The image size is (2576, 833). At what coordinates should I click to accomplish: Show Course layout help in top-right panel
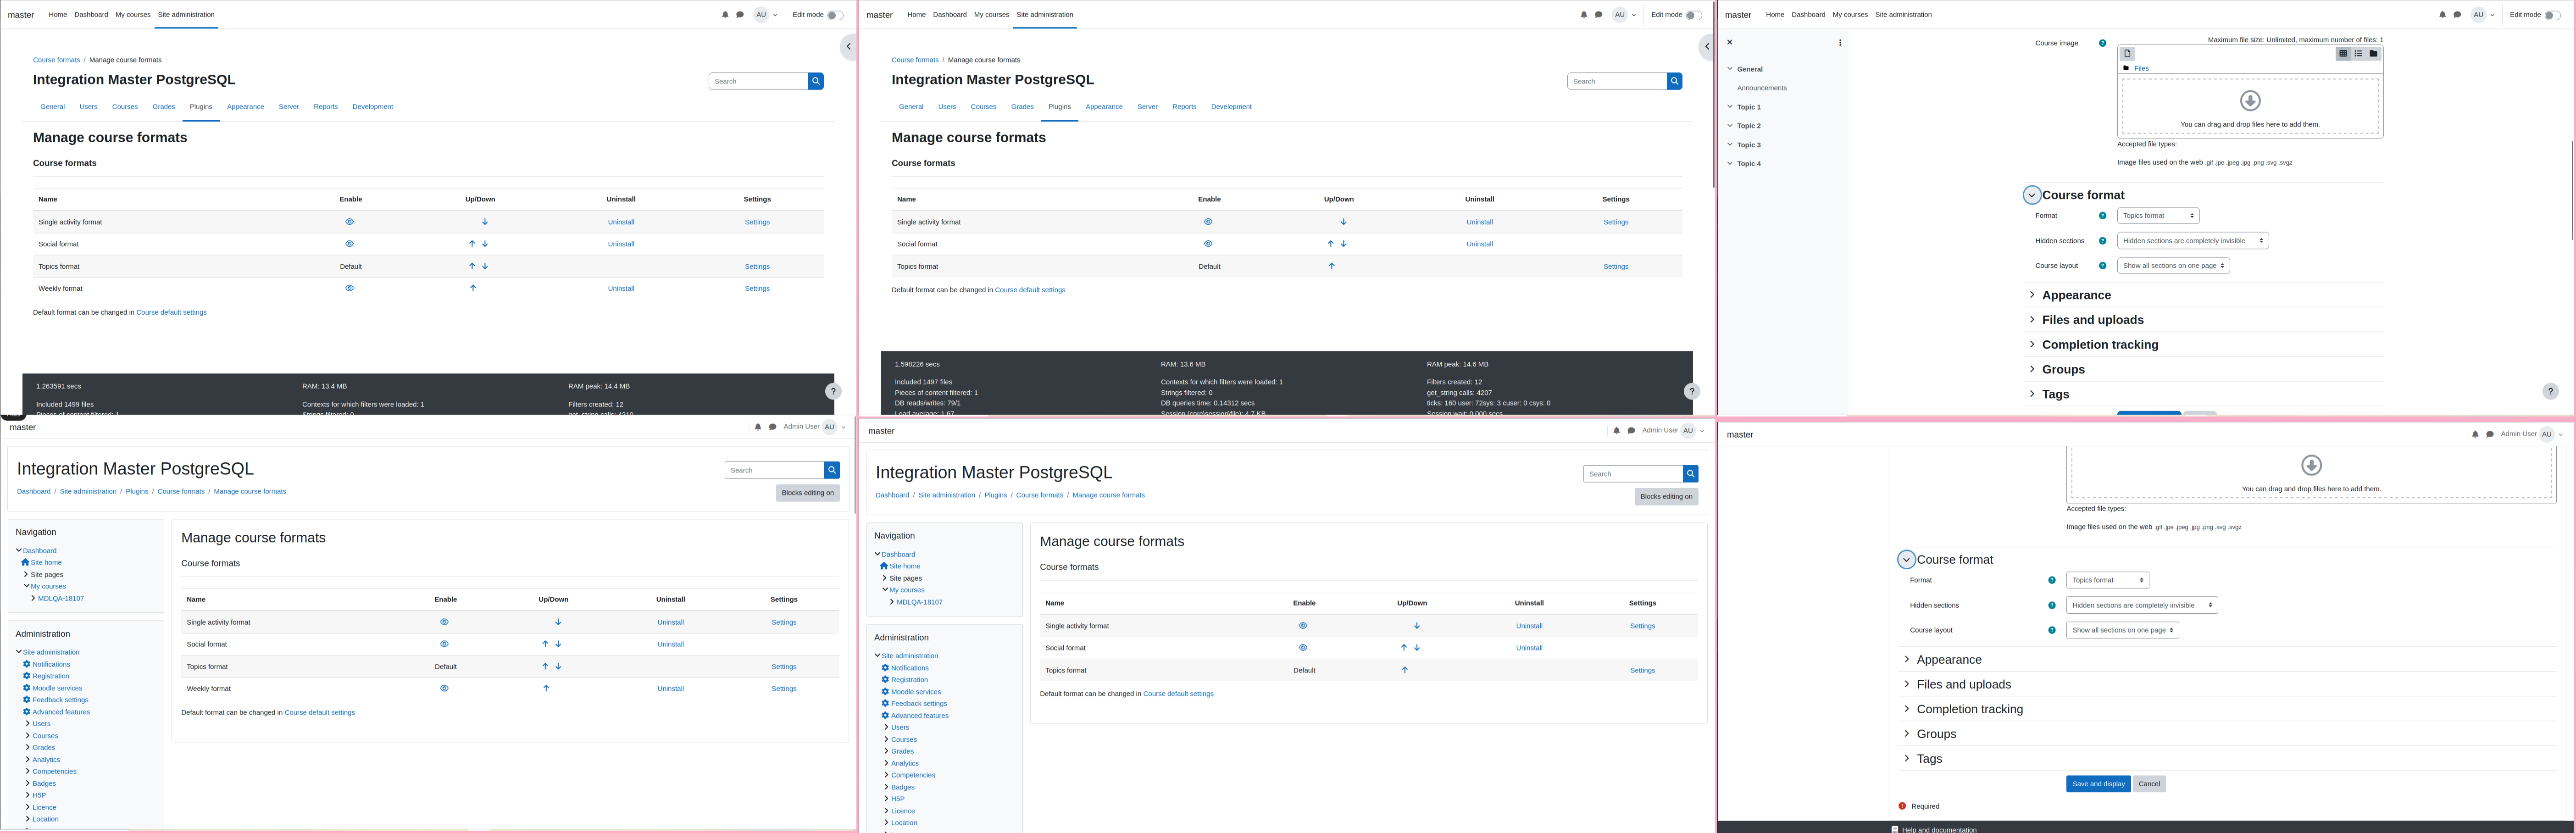[2103, 266]
